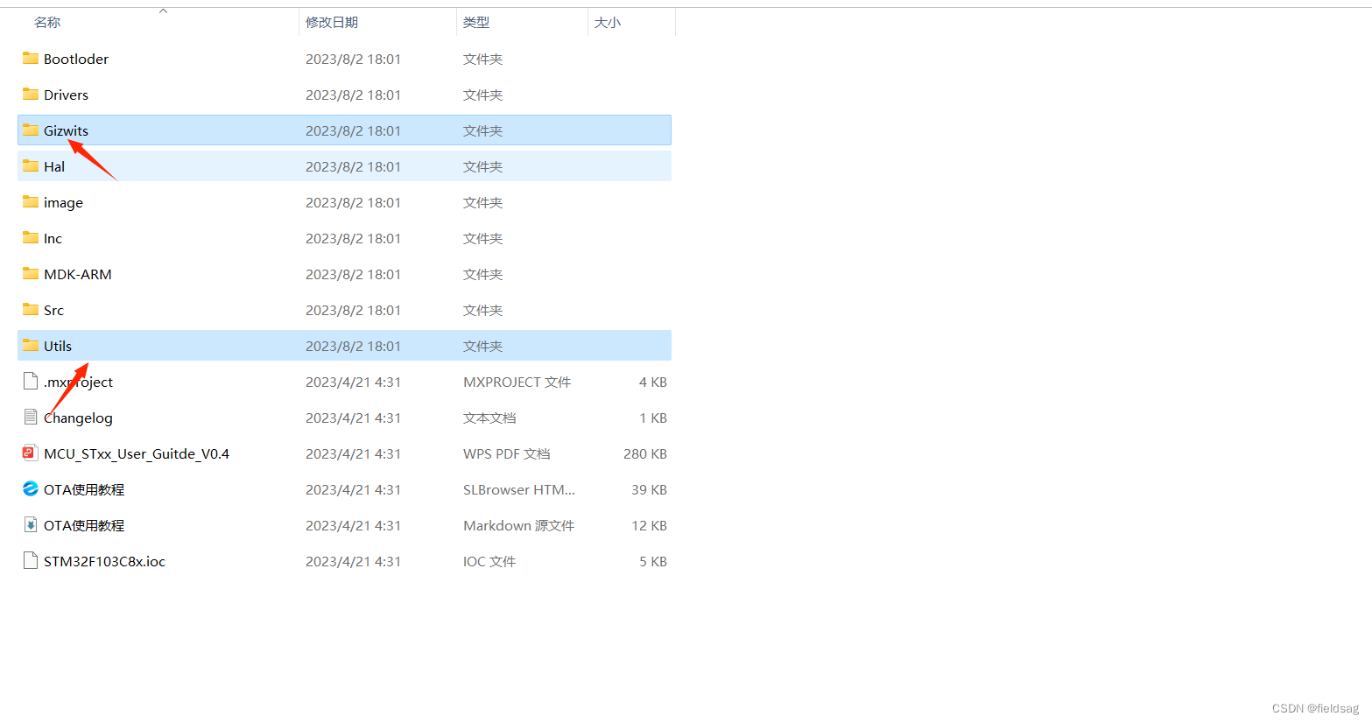The width and height of the screenshot is (1372, 723).
Task: Click the Hal folder icon
Action: [31, 166]
